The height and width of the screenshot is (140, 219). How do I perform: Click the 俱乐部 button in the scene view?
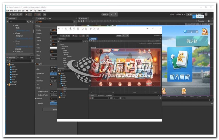(x=192, y=41)
